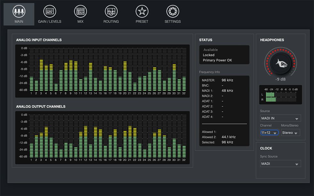
Task: Click the -9 dB headphone level value
Action: point(280,79)
